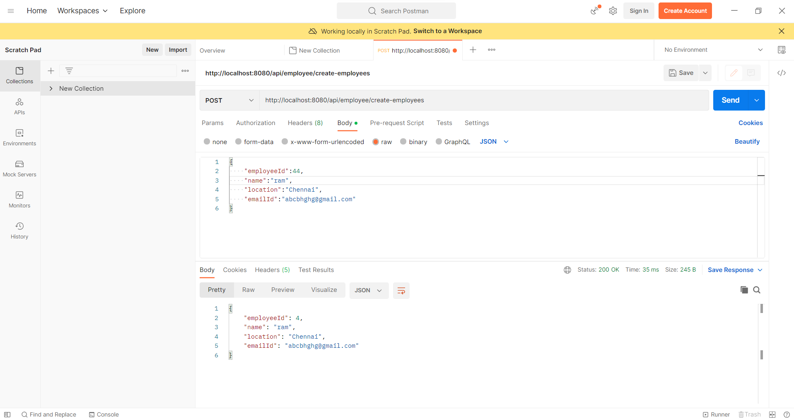The width and height of the screenshot is (794, 419).
Task: Click the collections filter icon
Action: point(69,71)
